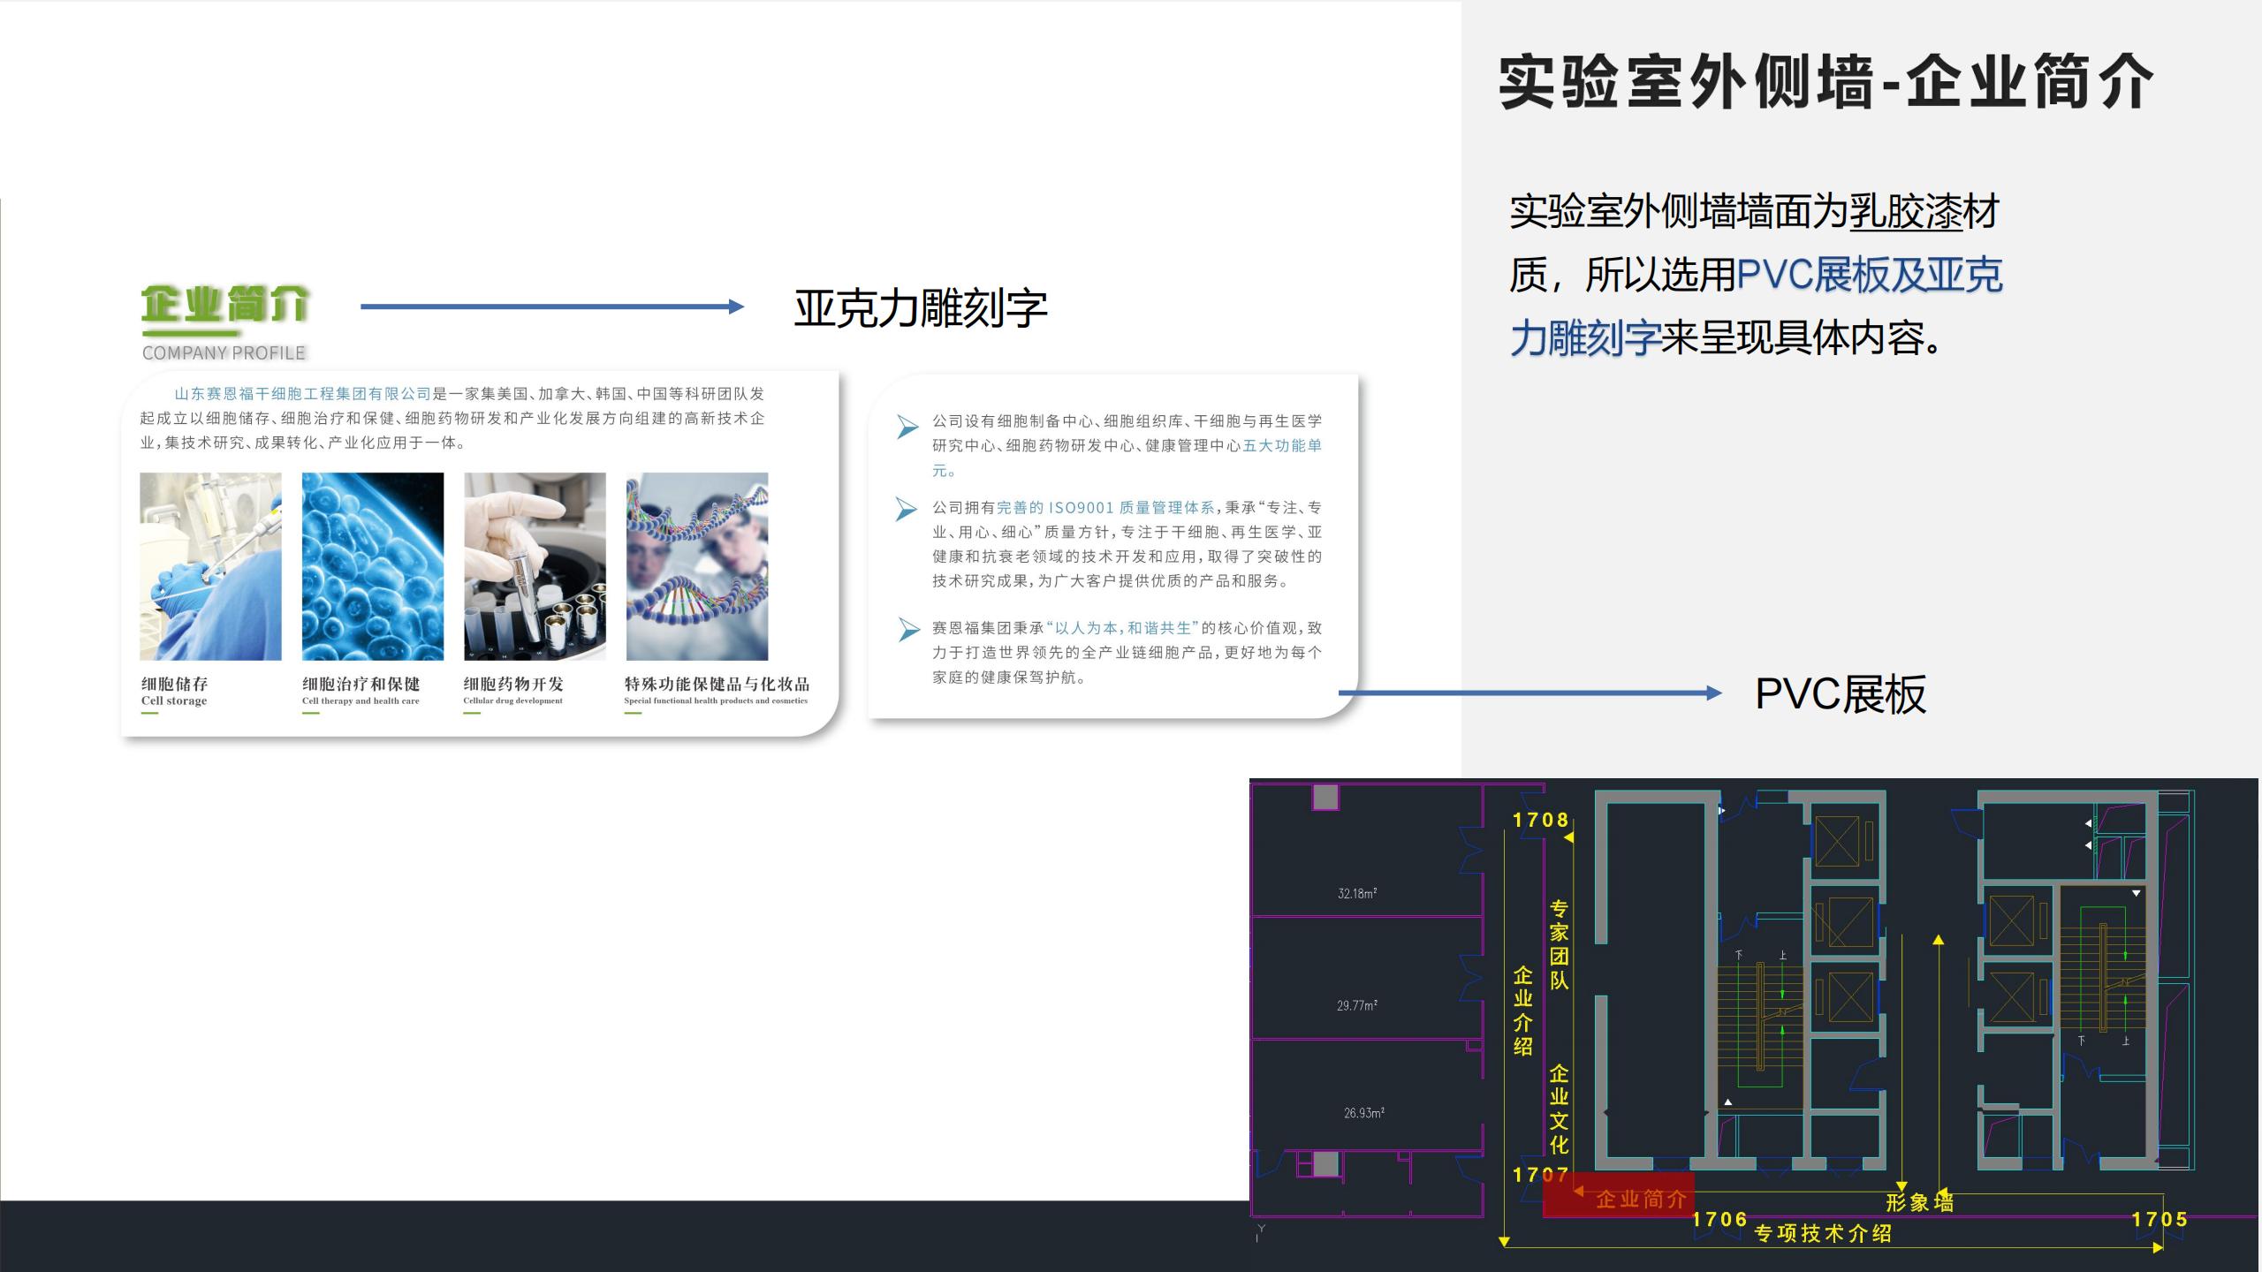The image size is (2262, 1272).
Task: Click room number 1708 on floor plan
Action: 1540,820
